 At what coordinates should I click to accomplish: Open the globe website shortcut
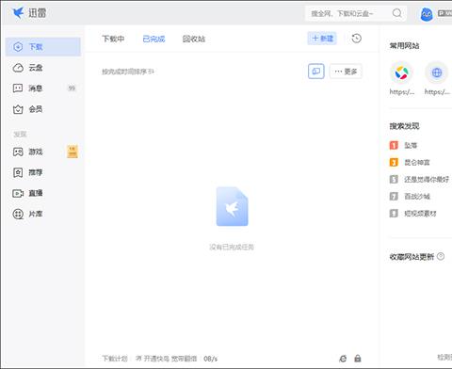point(437,72)
